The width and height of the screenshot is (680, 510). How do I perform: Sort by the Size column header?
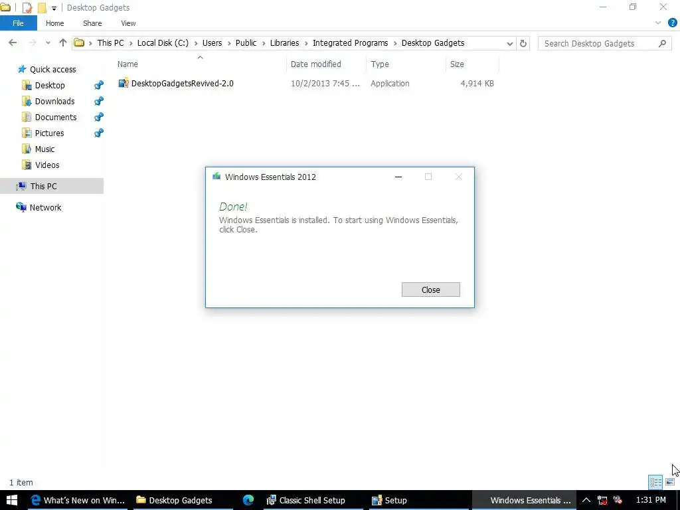tap(457, 64)
